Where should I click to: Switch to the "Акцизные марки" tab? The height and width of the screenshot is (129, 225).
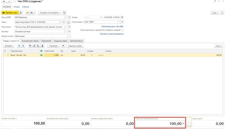pyautogui.click(x=60, y=41)
